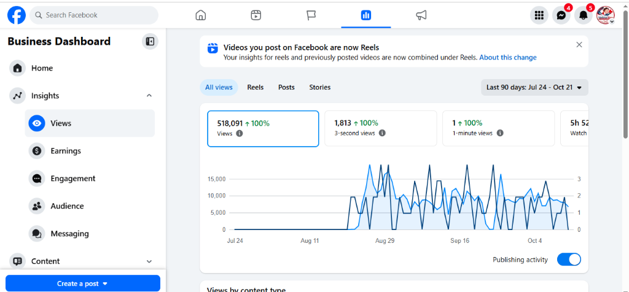Switch to the Stories tab

click(x=319, y=87)
